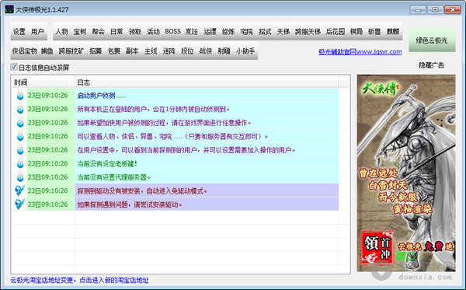Select the 迷阵 menu item
This screenshot has width=466, height=290.
(169, 51)
